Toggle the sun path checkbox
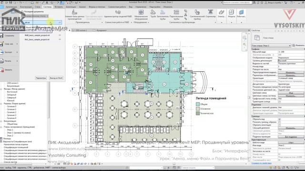305x171 pixels. [280, 102]
